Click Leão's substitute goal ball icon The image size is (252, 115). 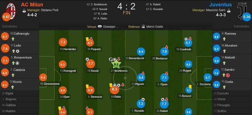[18, 51]
